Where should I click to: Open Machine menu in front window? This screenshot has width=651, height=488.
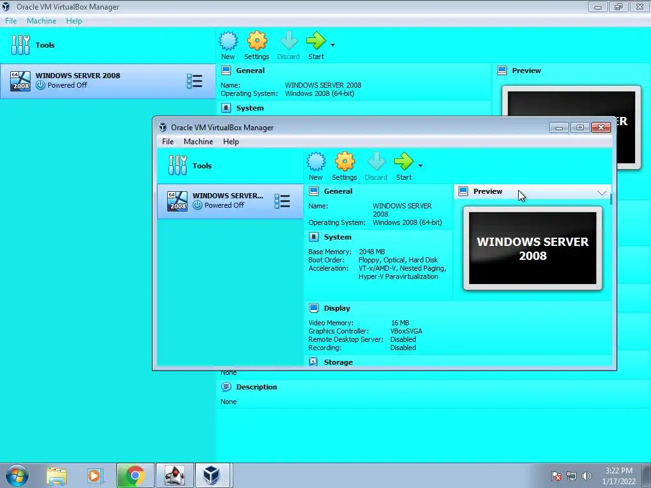pos(198,142)
